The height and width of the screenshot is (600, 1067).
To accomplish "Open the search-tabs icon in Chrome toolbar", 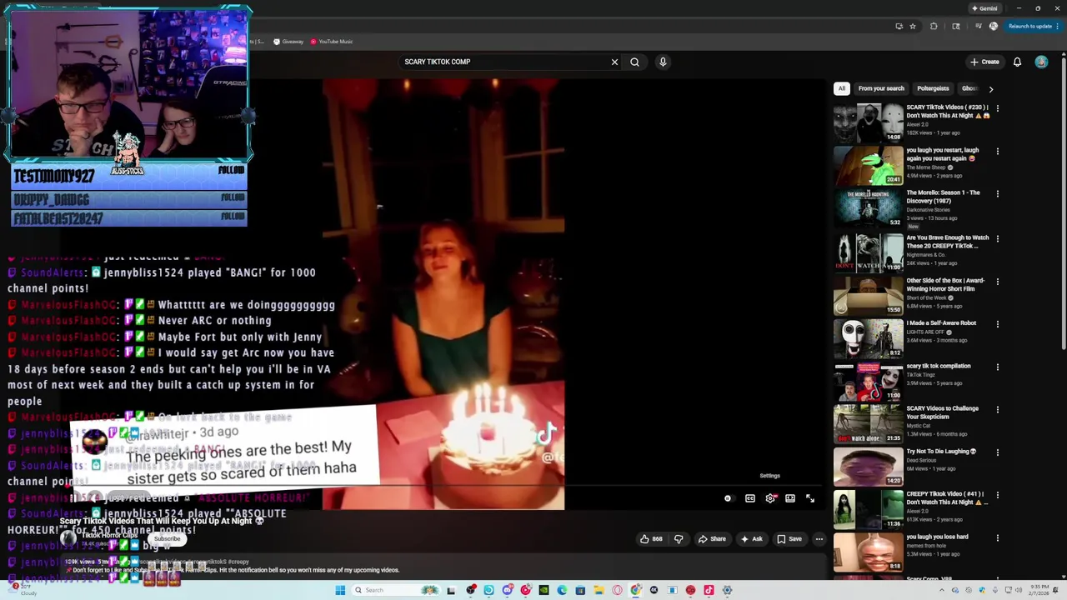I will pos(956,26).
